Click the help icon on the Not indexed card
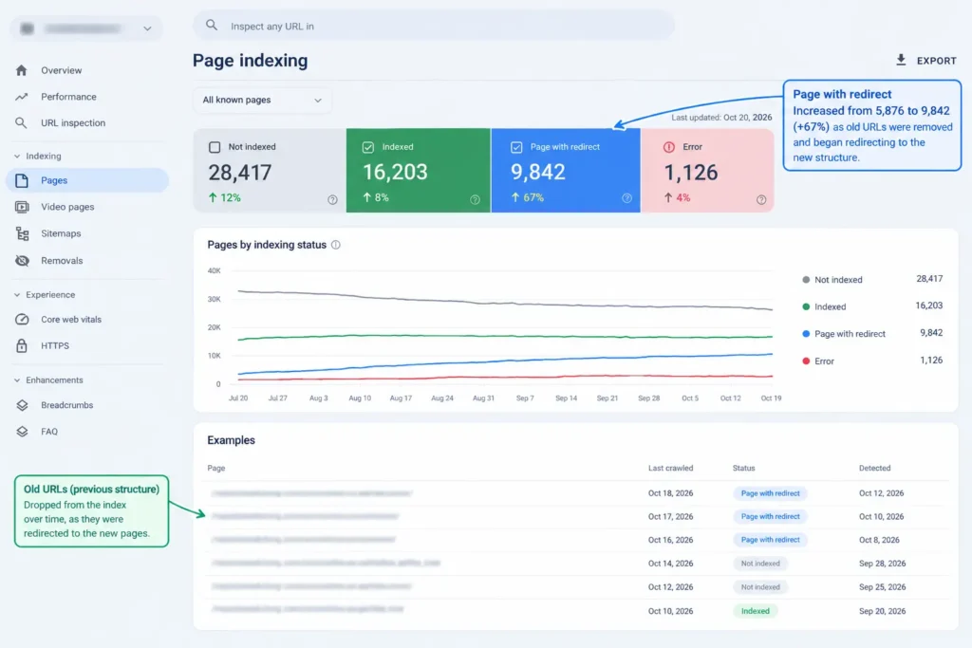 (332, 199)
